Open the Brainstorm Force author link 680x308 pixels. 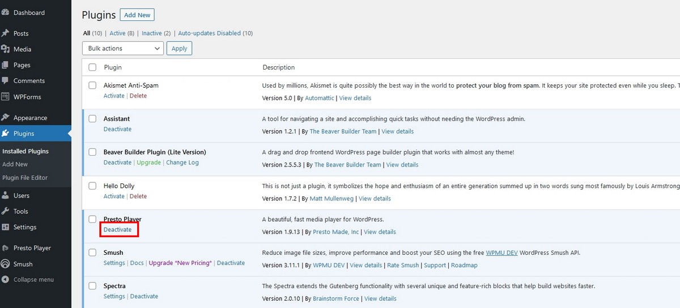(336, 298)
